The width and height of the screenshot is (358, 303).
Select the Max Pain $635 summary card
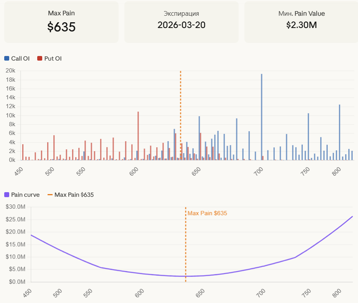tap(61, 22)
